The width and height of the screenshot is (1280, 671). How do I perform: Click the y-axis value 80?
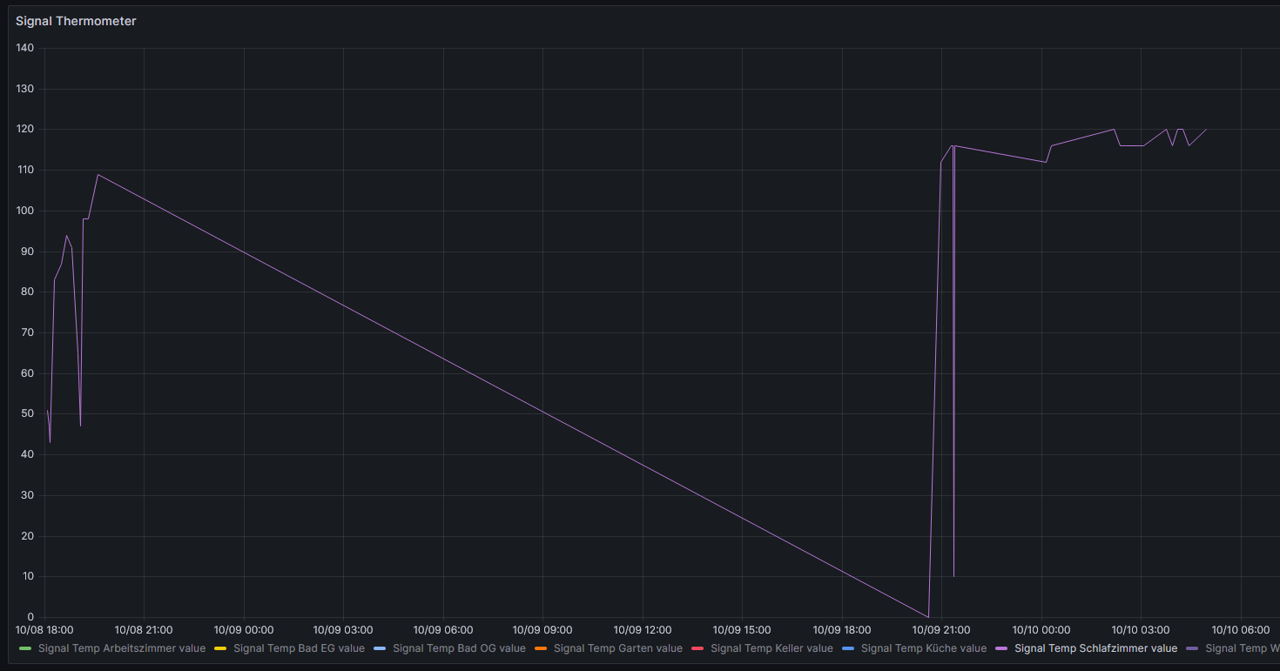tap(27, 292)
